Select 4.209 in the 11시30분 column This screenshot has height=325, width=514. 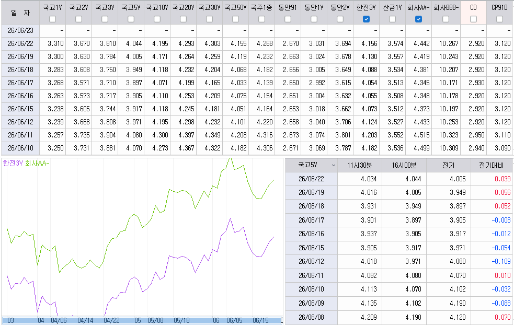coord(369,317)
